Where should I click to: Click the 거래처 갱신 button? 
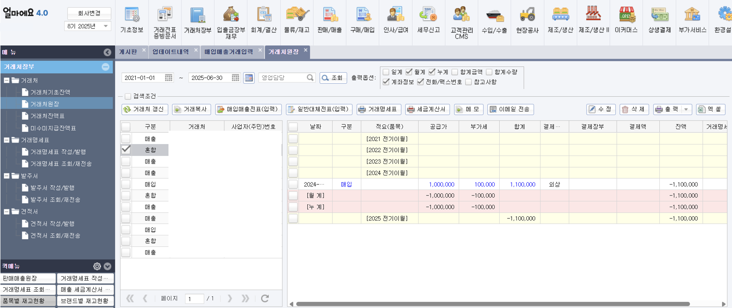[145, 109]
